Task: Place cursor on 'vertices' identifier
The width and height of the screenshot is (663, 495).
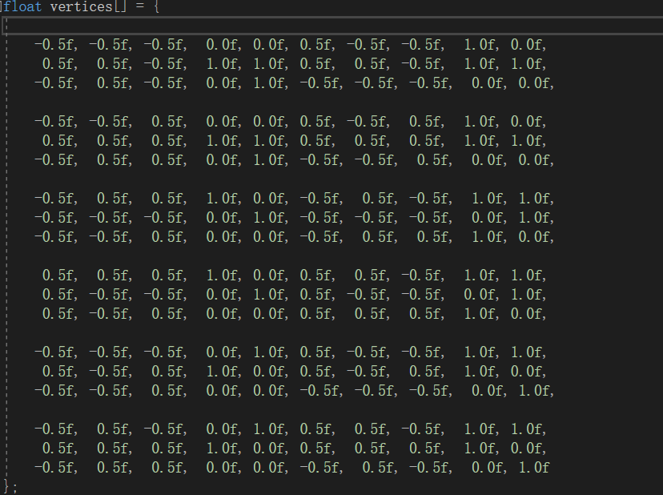Action: coord(81,6)
